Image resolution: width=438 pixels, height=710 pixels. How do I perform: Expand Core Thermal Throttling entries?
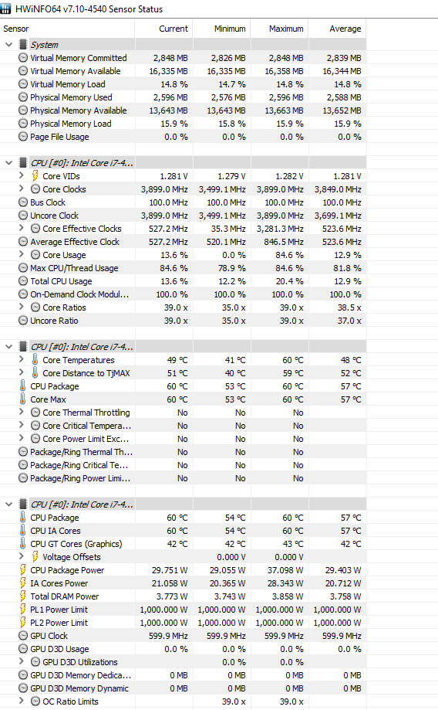(x=22, y=412)
